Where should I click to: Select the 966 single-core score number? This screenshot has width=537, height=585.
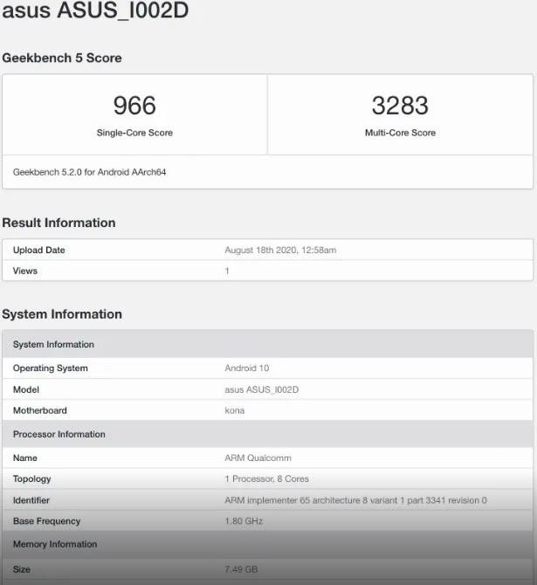coord(134,106)
